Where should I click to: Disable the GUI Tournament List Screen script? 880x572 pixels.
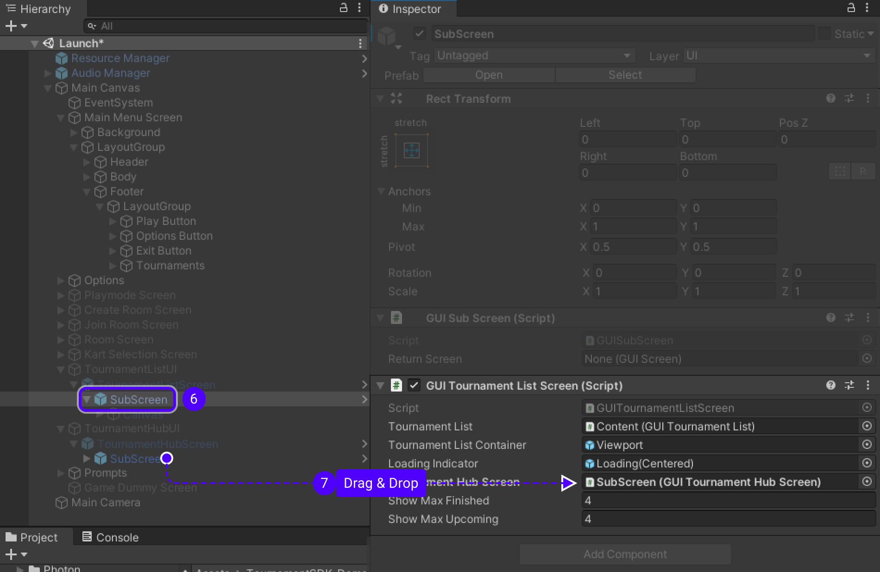pos(414,385)
